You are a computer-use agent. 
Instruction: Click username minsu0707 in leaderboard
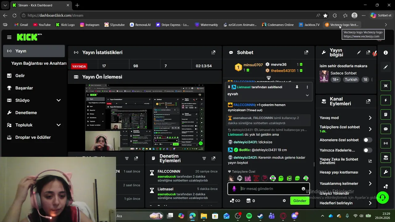[253, 65]
